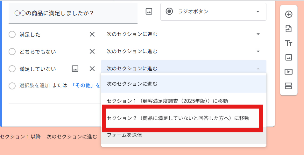Screen dimensions: 304x155
Task: Choose 次のセクションに進む in the open menu
Action: click(184, 84)
